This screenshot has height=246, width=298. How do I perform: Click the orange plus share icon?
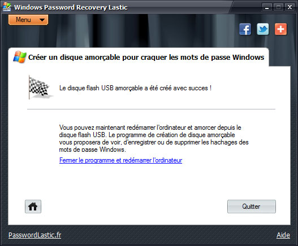tap(280, 29)
